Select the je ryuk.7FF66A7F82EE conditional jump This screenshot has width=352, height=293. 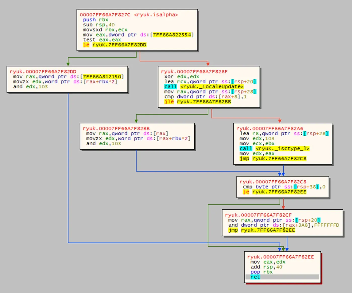coord(274,192)
